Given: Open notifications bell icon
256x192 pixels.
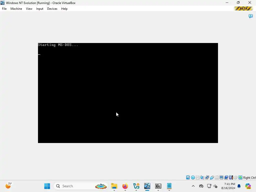Looking at the screenshot, I should click(x=239, y=186).
